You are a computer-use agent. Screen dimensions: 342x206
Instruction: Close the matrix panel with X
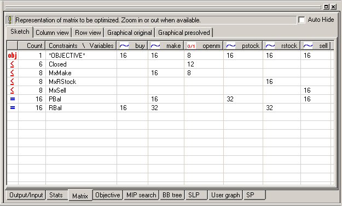click(333, 7)
